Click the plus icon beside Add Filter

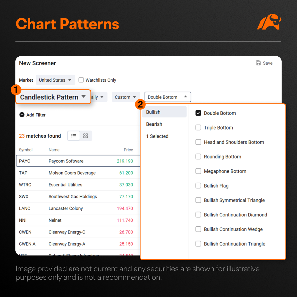click(22, 115)
